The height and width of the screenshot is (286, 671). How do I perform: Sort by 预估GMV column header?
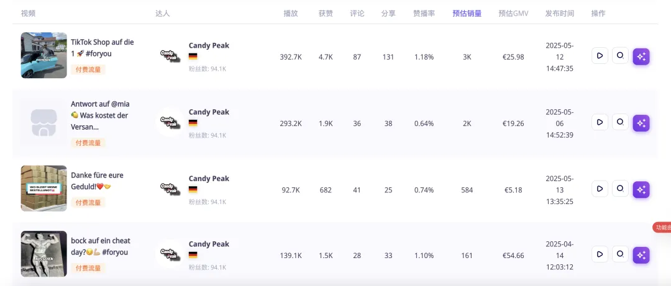(x=513, y=13)
